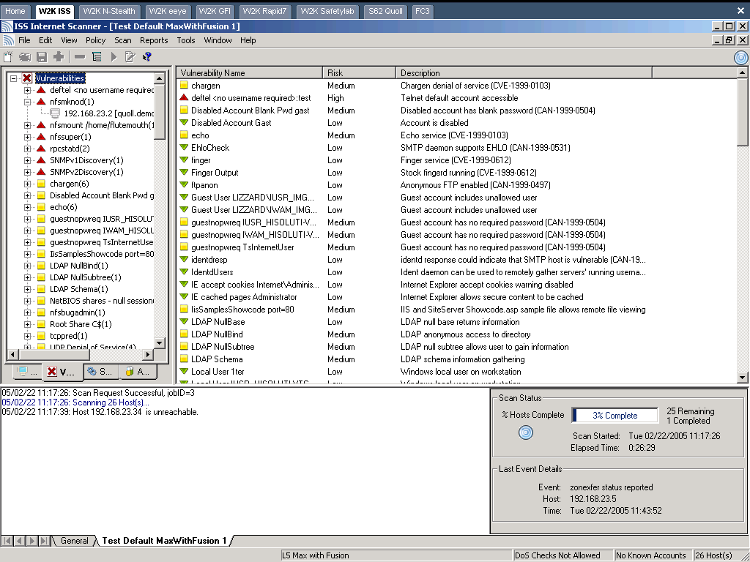Open the Reports menu
Screen dimensions: 750x562
[154, 40]
